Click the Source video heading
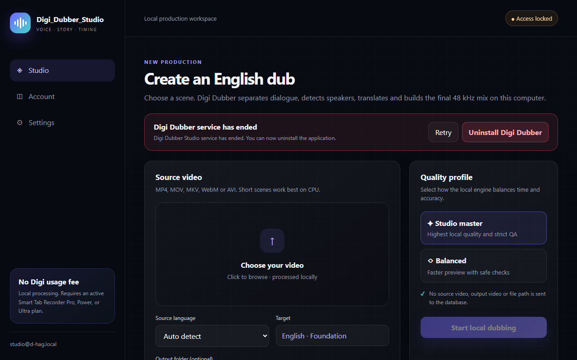Screen dimensions: 577x360 pyautogui.click(x=179, y=177)
